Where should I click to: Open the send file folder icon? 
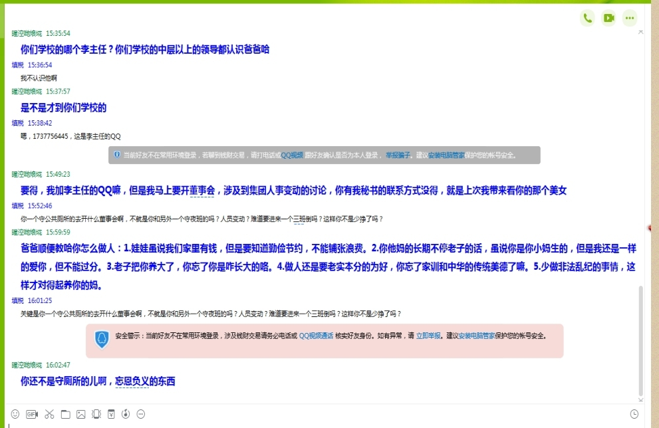click(x=65, y=414)
